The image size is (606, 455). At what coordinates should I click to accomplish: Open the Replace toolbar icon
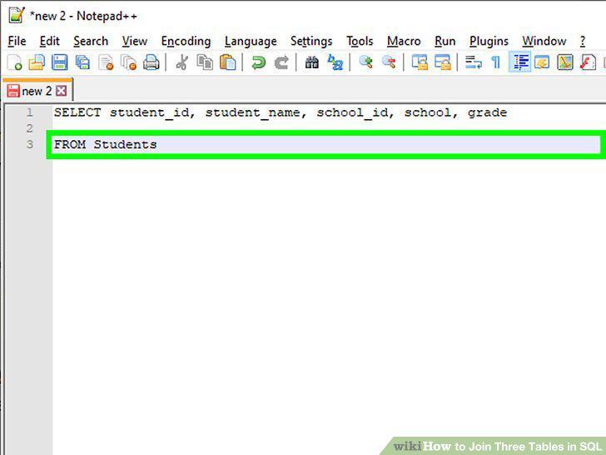click(x=335, y=62)
